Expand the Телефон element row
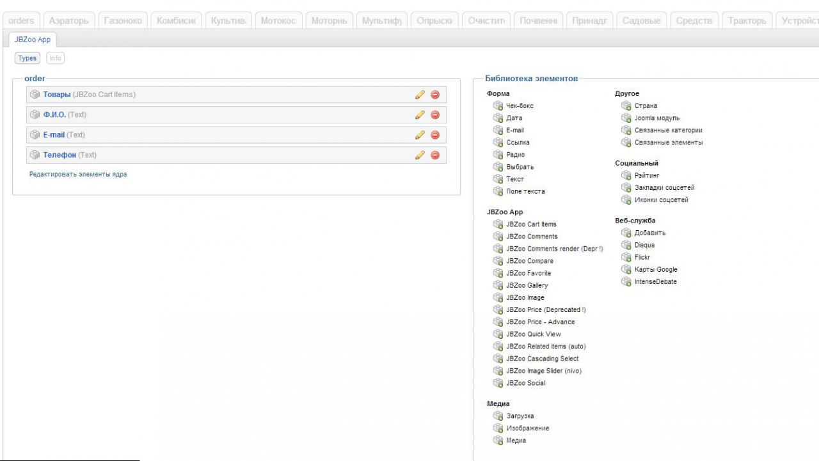 pos(60,155)
